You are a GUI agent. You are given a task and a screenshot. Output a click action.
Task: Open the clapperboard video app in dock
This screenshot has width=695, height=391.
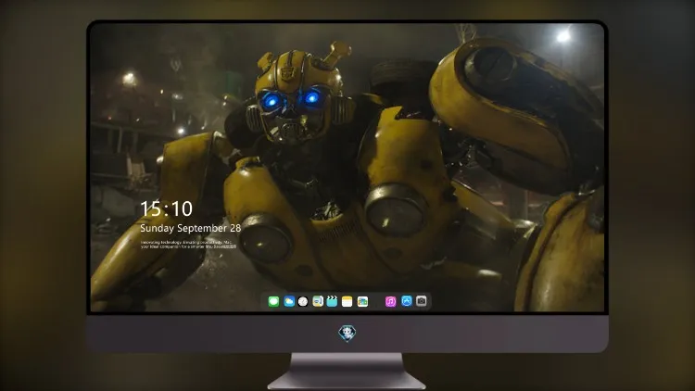[x=332, y=301]
